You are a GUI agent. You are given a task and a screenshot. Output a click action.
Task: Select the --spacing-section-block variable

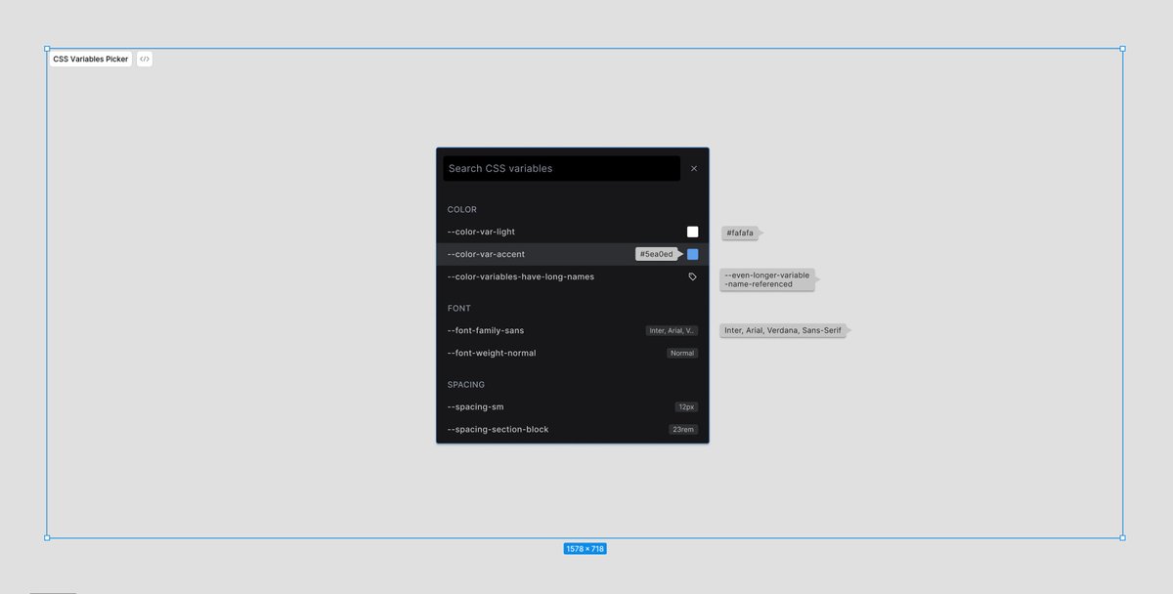tap(573, 429)
